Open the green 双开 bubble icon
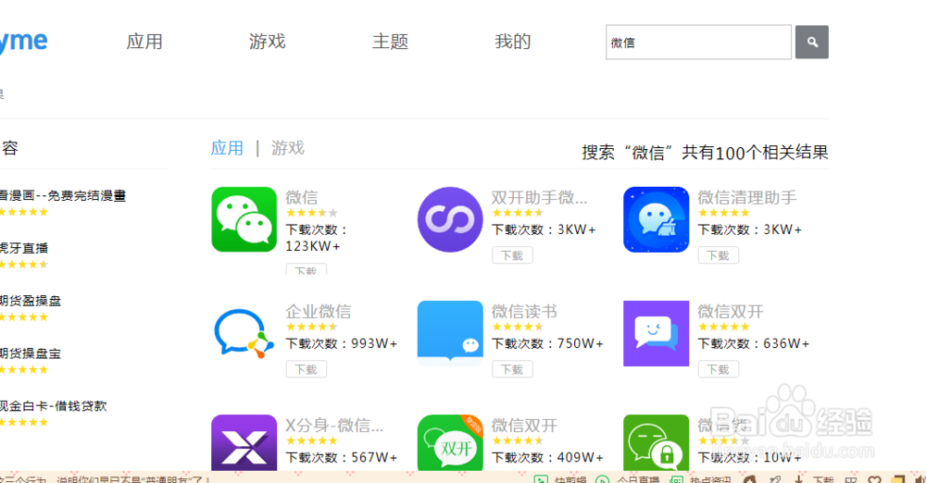 point(450,443)
